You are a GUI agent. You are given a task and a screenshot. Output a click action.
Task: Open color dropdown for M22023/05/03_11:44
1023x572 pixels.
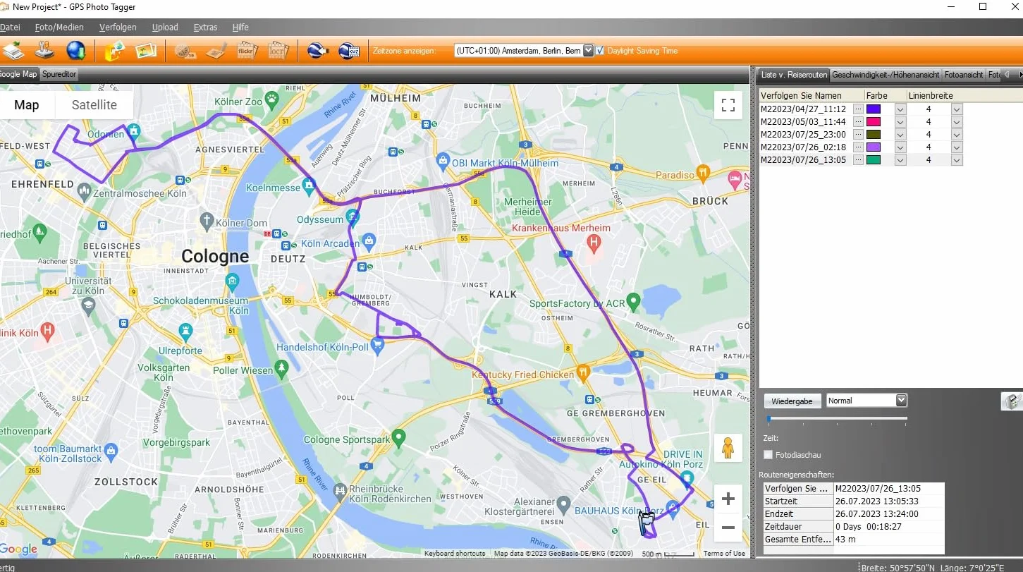pyautogui.click(x=900, y=122)
